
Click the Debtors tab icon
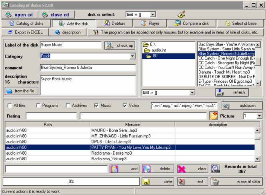pyautogui.click(x=106, y=23)
